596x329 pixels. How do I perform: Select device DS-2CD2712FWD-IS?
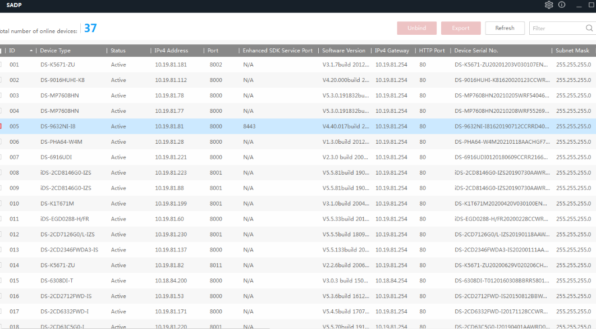click(x=66, y=296)
